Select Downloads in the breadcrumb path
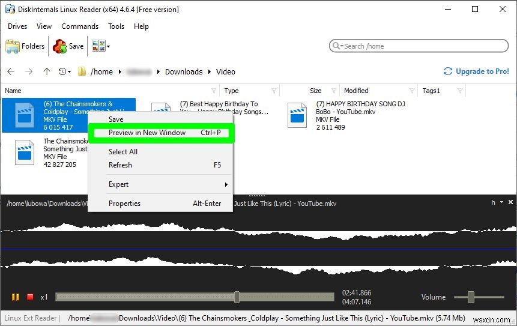The image size is (517, 326). (x=184, y=72)
